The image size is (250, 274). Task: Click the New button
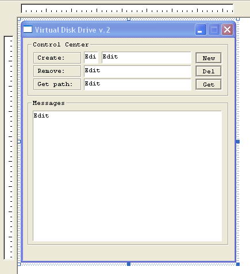tap(209, 58)
